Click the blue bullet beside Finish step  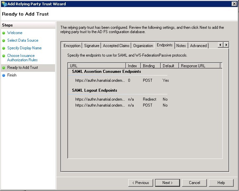(x=4, y=75)
